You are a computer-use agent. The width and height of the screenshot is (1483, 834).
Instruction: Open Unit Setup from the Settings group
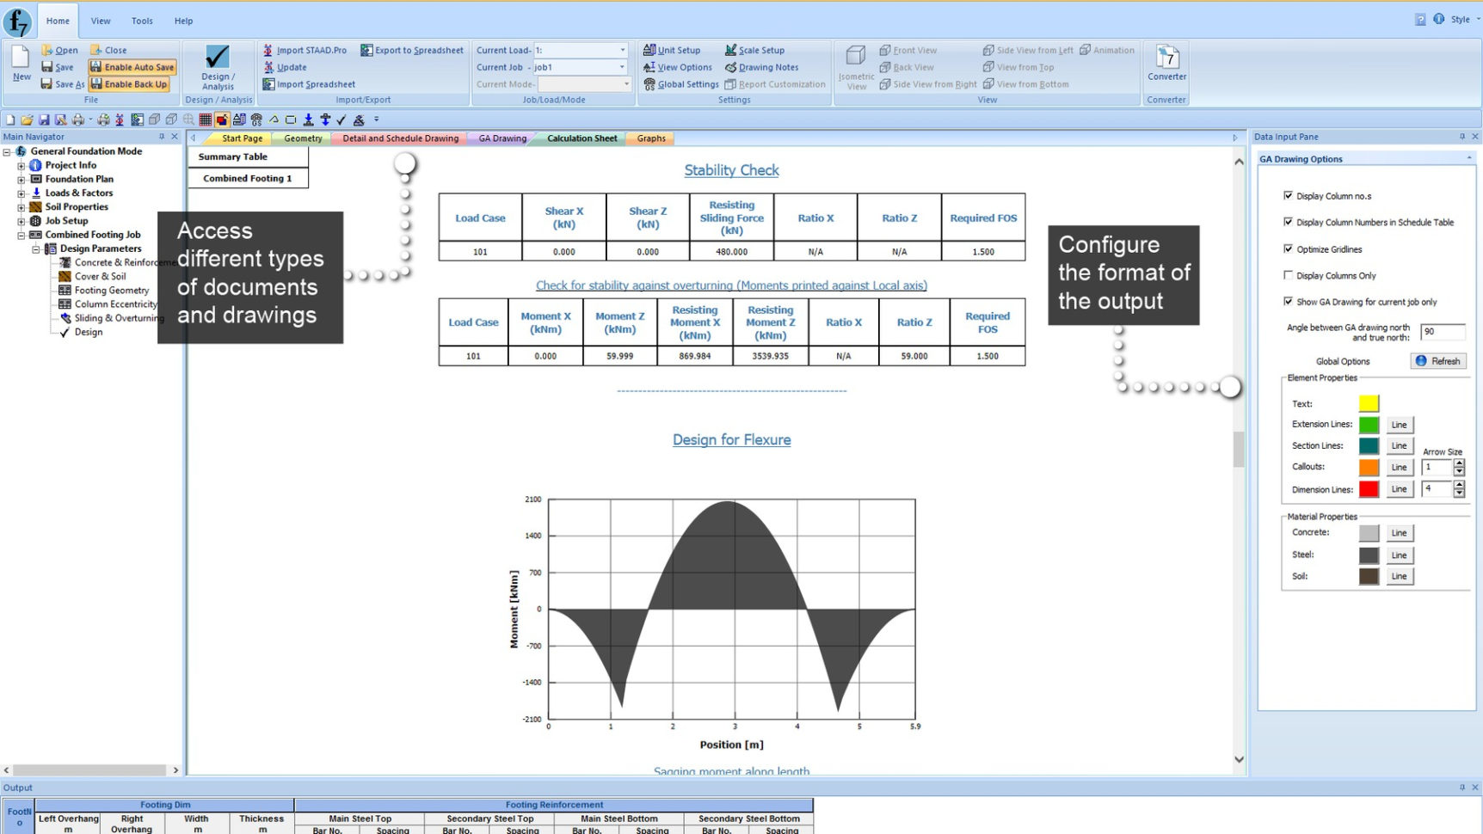click(x=674, y=49)
